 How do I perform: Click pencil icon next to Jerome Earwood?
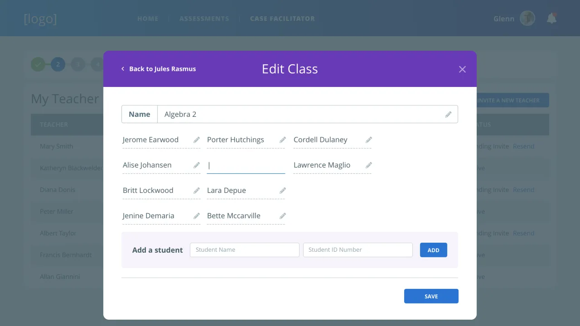(x=197, y=140)
